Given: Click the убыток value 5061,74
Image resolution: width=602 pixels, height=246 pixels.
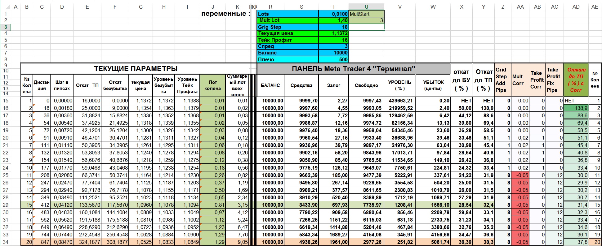Looking at the screenshot, I should click(x=433, y=242).
